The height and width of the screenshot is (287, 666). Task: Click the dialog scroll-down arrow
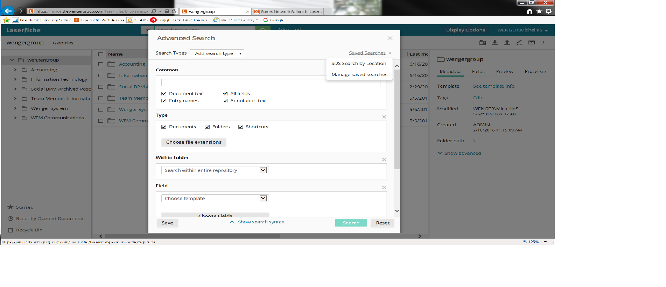click(397, 211)
